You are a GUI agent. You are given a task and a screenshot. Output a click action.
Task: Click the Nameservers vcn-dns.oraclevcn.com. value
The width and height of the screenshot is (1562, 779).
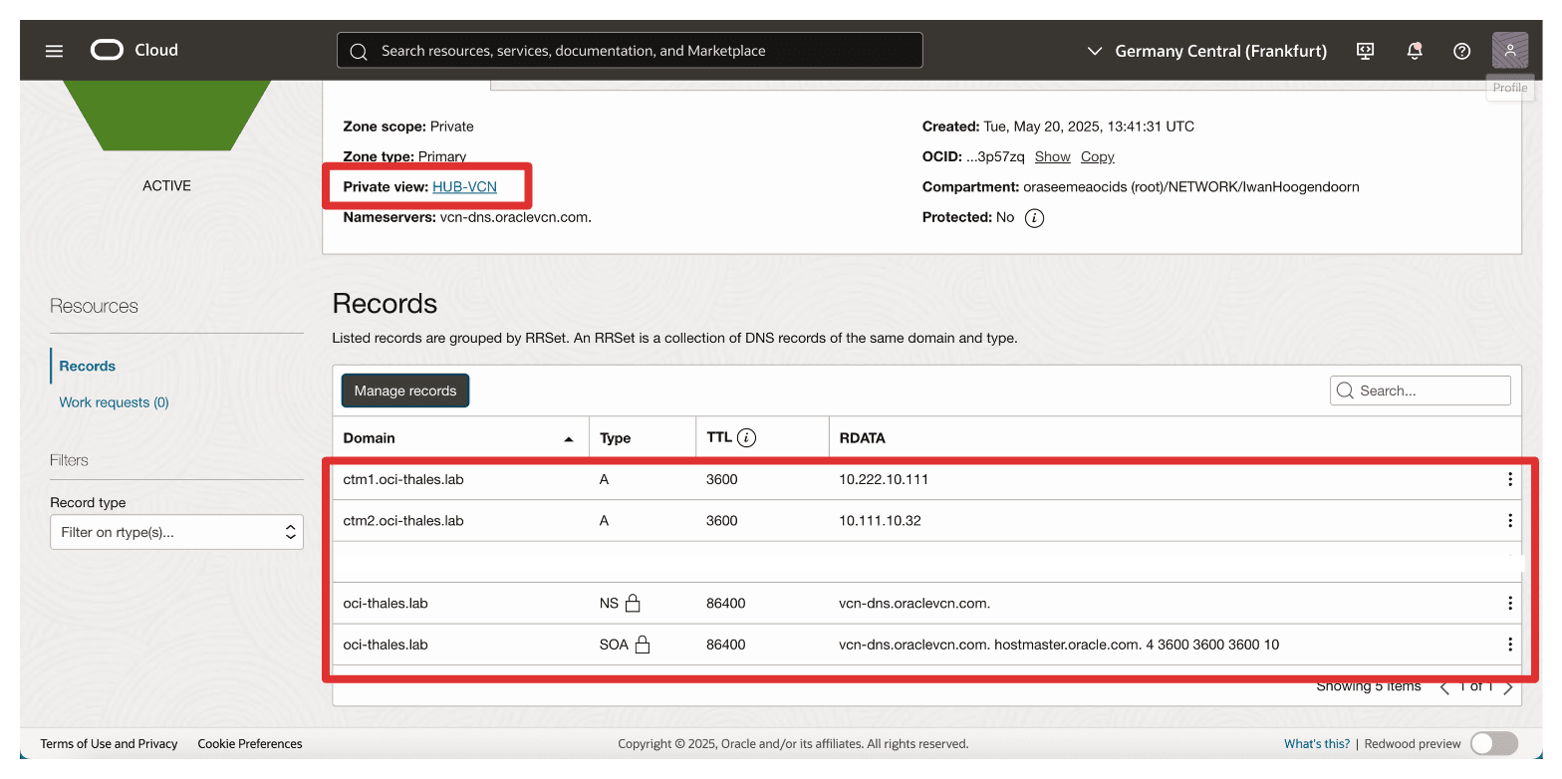[516, 216]
